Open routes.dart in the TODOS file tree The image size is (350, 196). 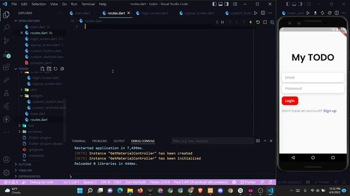[39, 120]
